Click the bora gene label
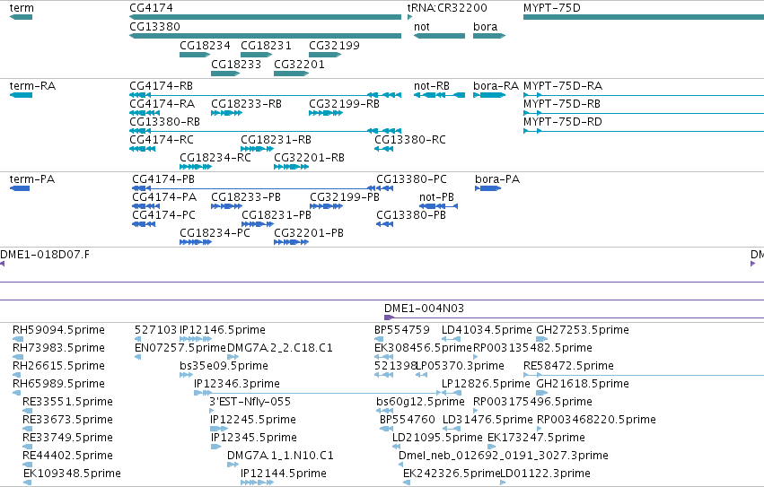764x487 pixels. [x=486, y=26]
